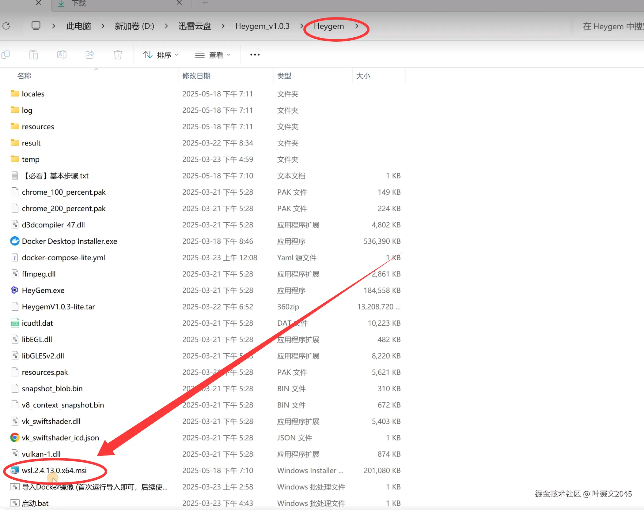Viewport: 644px width, 510px height.
Task: Click the delete trash icon
Action: (118, 55)
